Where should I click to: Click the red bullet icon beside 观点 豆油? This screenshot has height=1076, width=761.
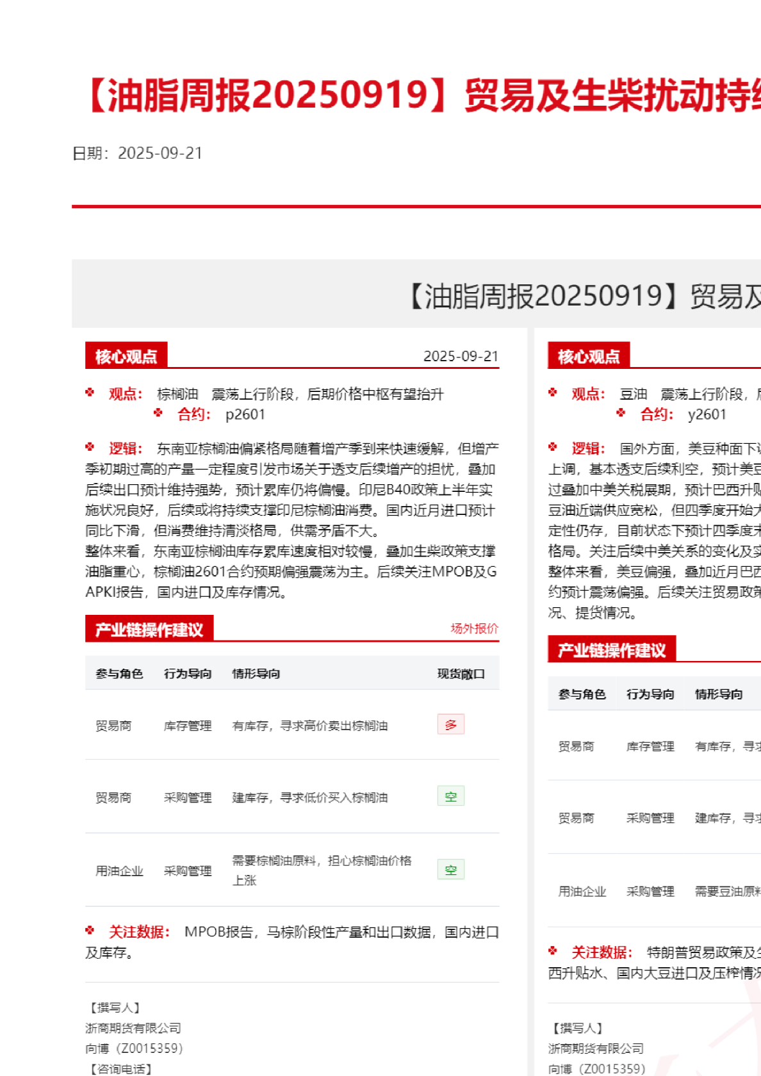pos(553,393)
